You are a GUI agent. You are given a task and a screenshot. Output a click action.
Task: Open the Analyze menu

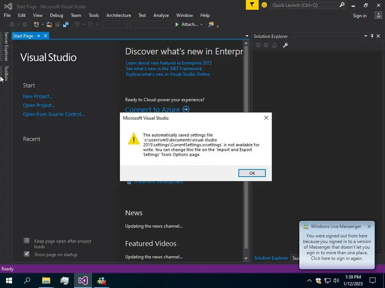pos(161,15)
